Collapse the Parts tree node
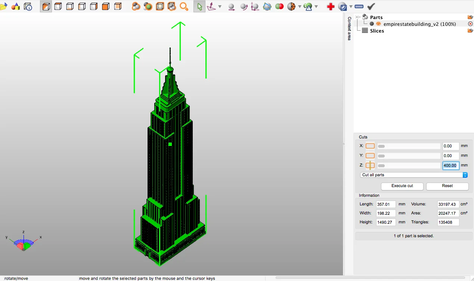 [358, 17]
